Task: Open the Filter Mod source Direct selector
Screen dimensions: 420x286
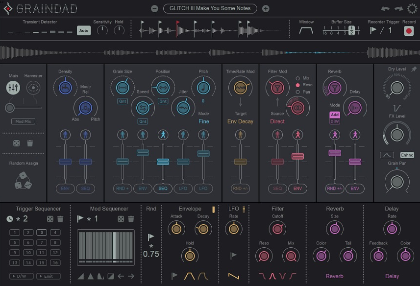Action: point(277,121)
